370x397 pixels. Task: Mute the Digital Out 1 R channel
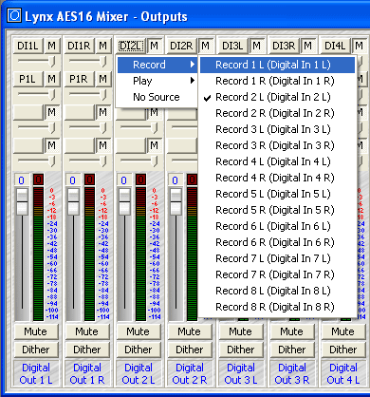pos(87,331)
